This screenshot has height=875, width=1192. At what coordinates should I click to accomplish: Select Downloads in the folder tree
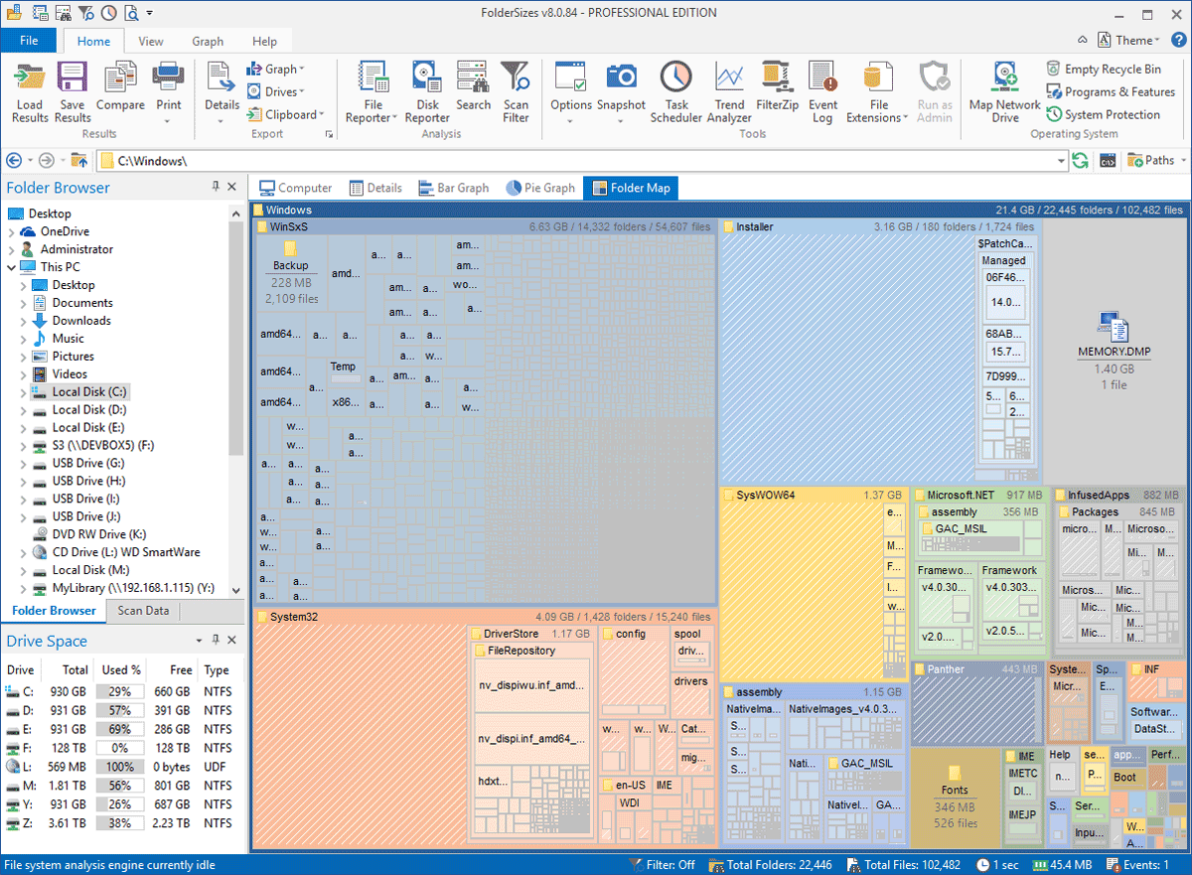click(x=81, y=321)
